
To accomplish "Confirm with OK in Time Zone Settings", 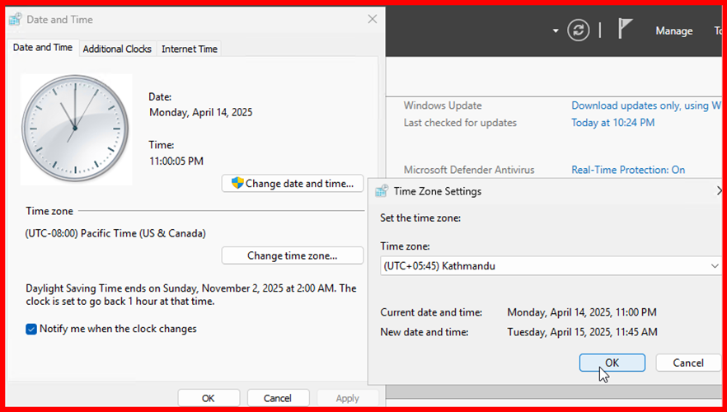I will click(x=612, y=363).
